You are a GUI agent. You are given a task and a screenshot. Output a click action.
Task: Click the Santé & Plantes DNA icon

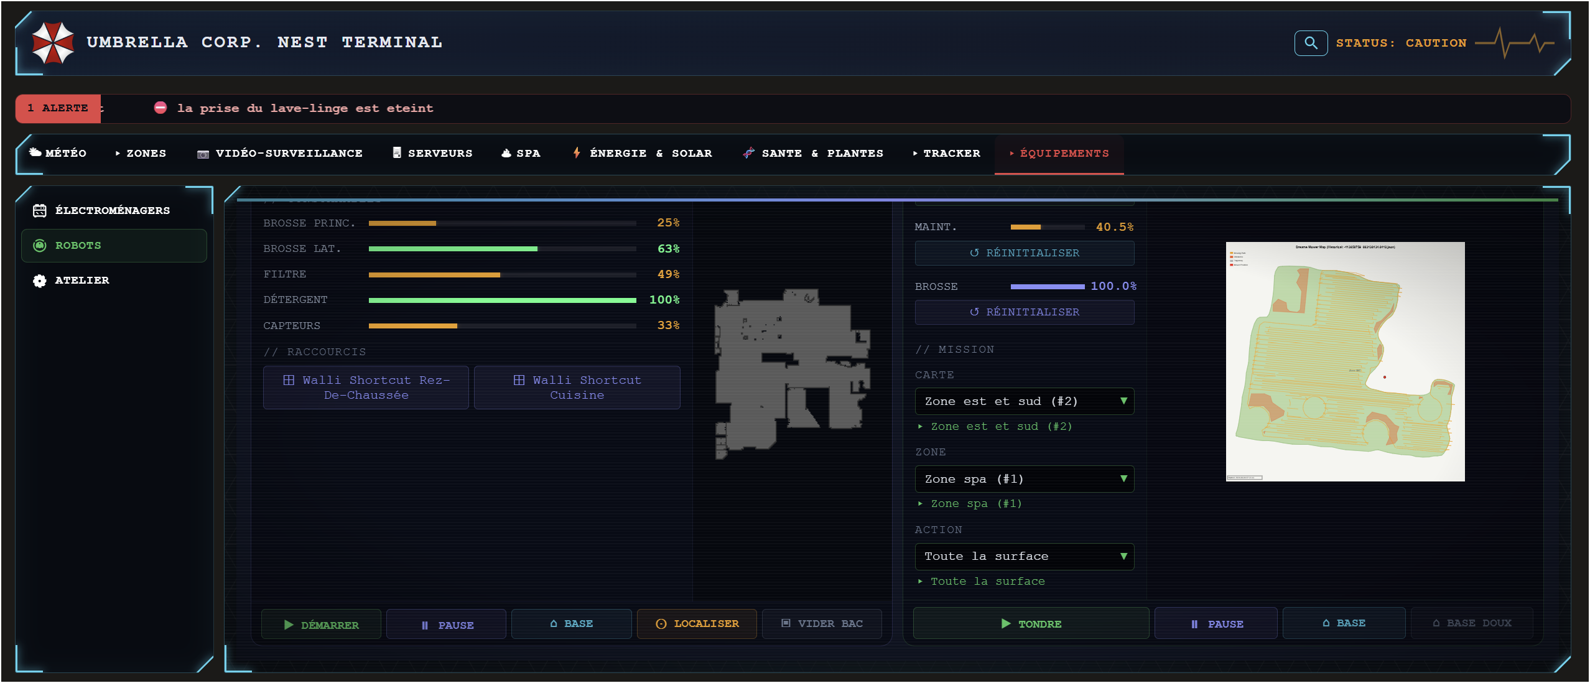point(748,152)
